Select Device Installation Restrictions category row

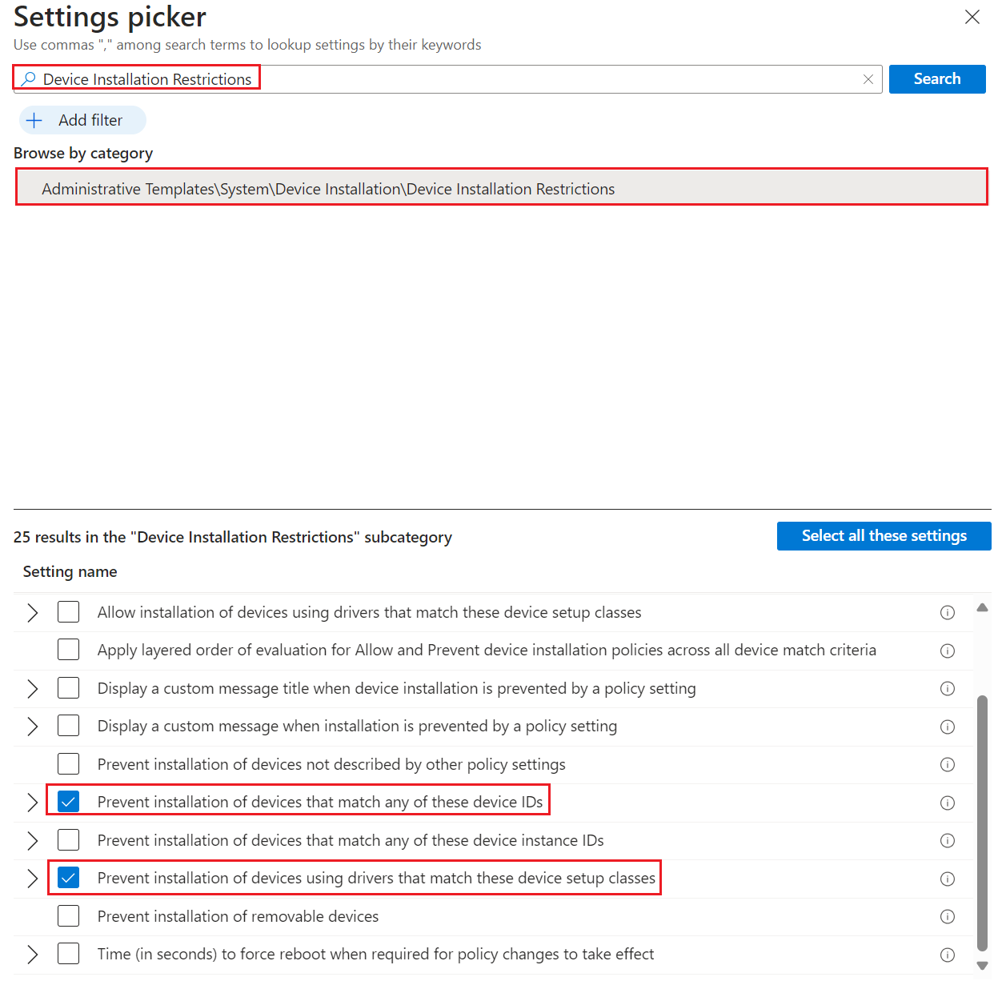502,189
